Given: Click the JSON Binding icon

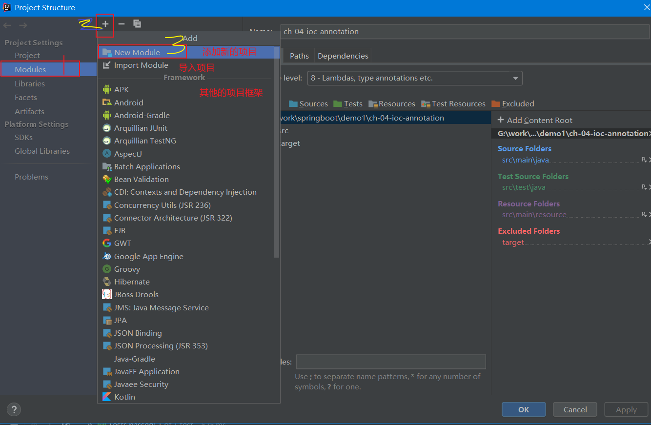Looking at the screenshot, I should pos(107,333).
